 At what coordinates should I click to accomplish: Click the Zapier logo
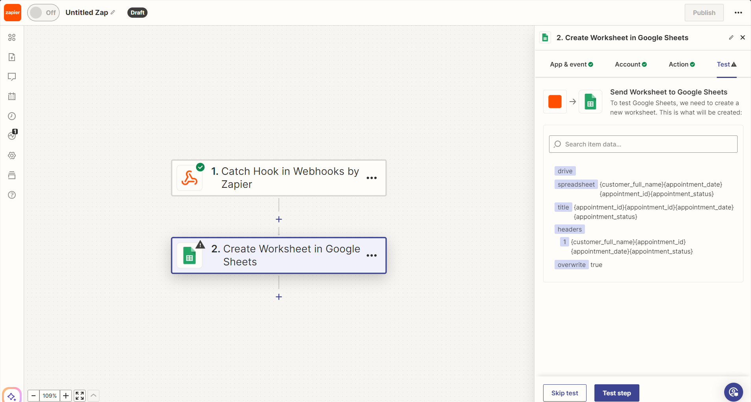(12, 12)
